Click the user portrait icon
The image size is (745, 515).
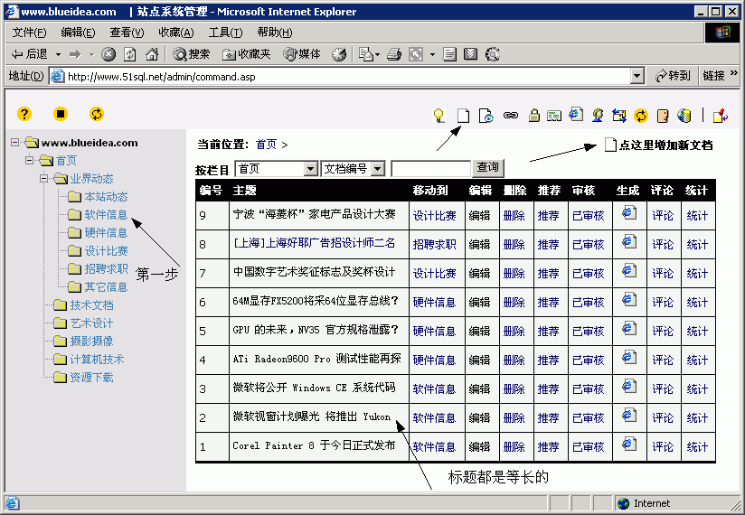click(598, 116)
